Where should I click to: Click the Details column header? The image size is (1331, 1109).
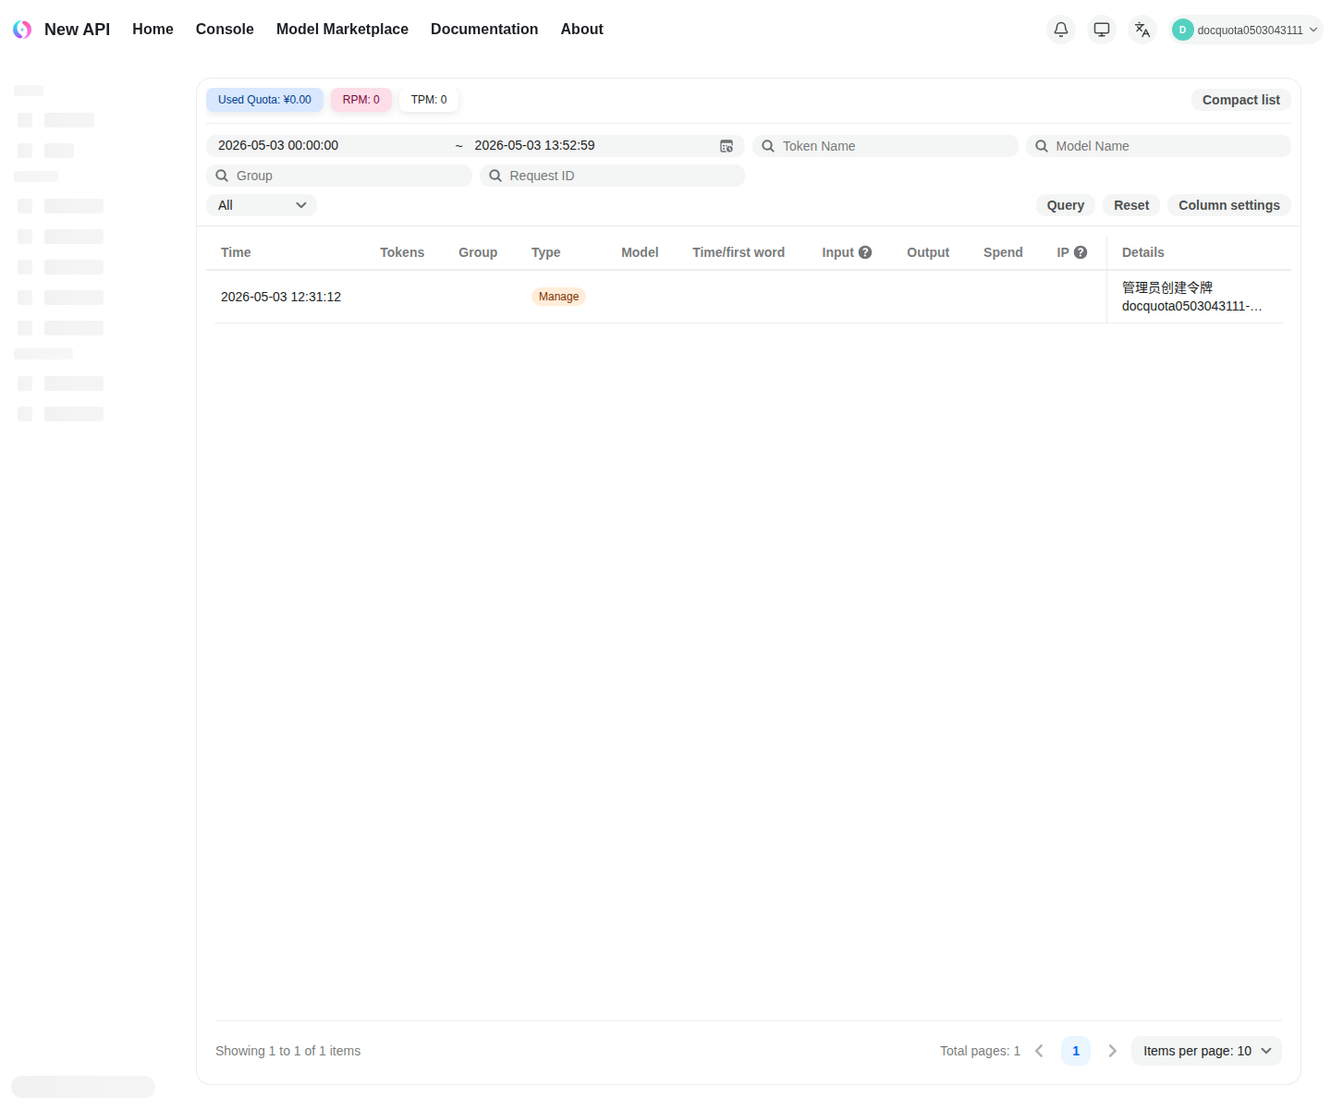[x=1143, y=252]
